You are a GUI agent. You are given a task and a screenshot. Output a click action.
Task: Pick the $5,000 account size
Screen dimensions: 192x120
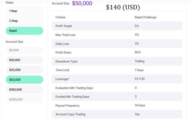coord(24,50)
